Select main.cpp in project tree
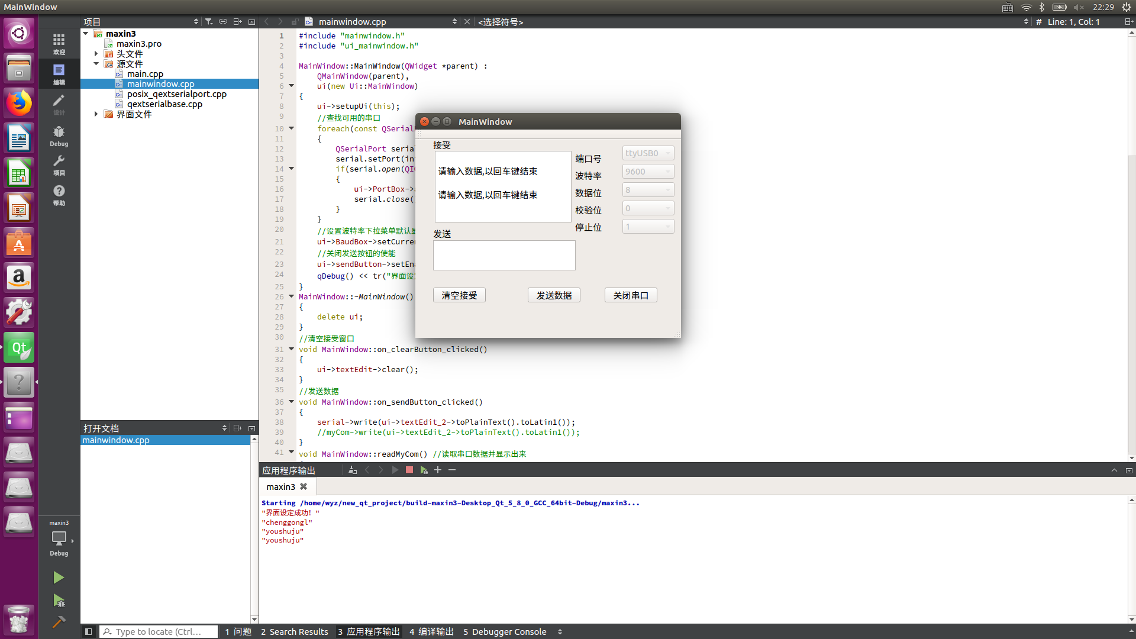This screenshot has width=1136, height=639. (145, 74)
